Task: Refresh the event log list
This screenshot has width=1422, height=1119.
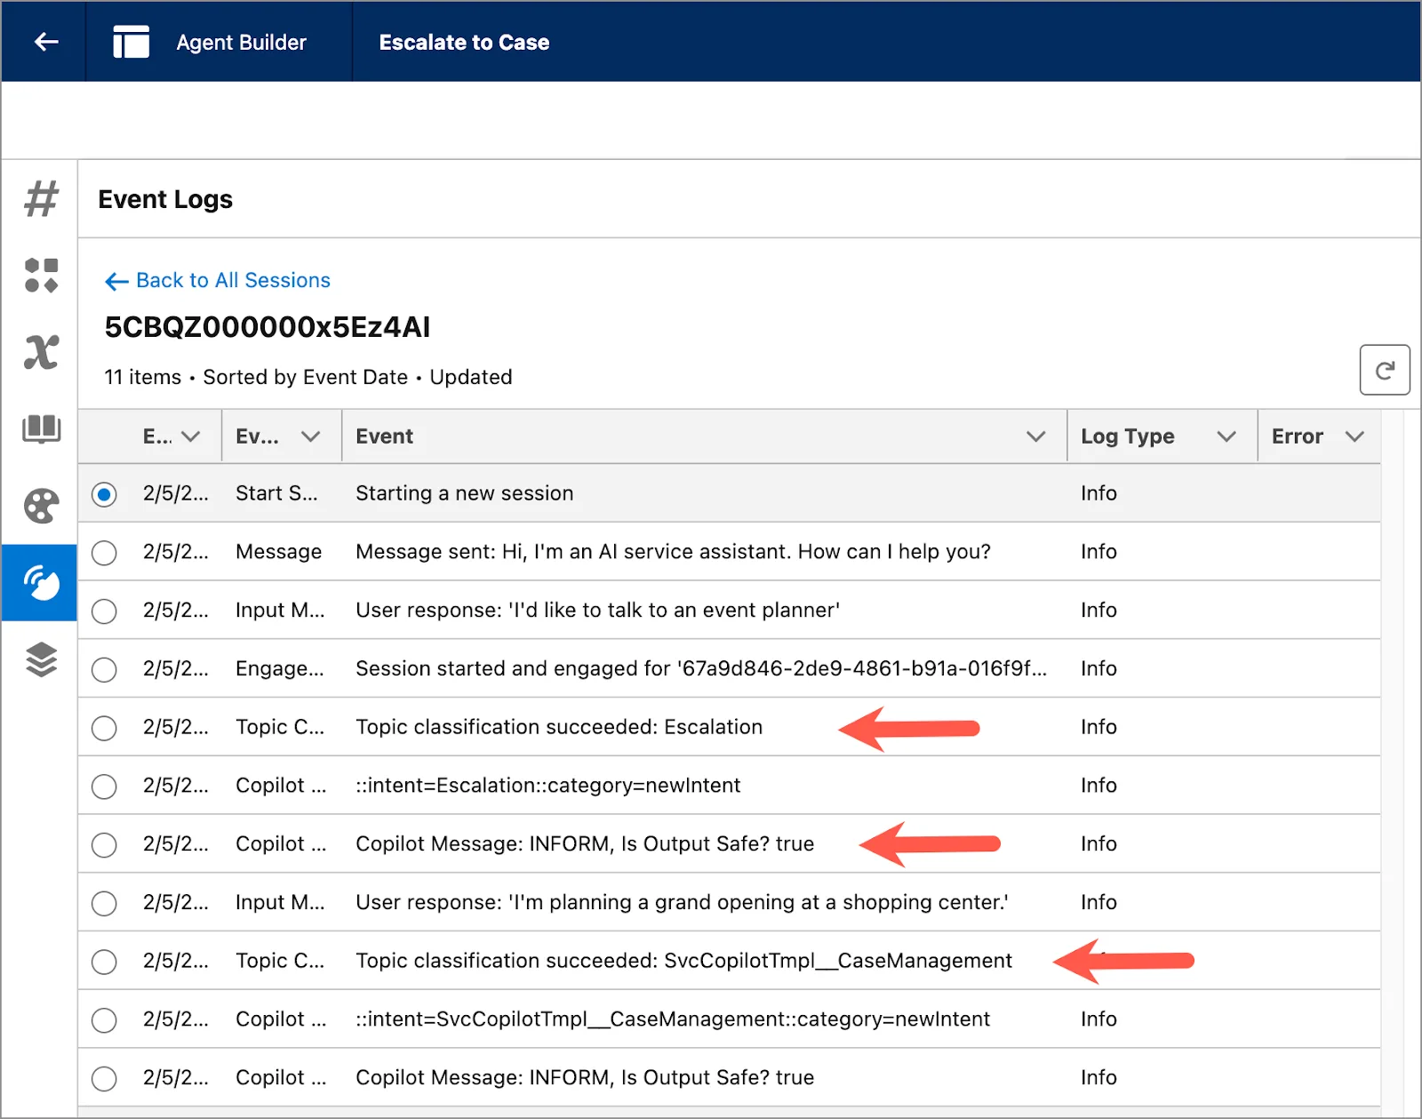Action: tap(1385, 370)
